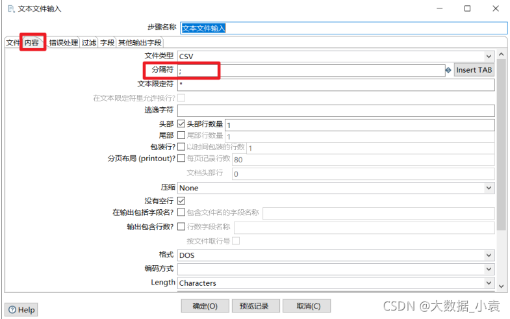
Task: Enable 分页布局 (printout)? checkbox
Action: pos(181,159)
